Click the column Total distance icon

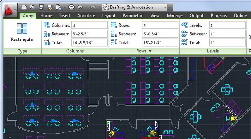pos(47,42)
